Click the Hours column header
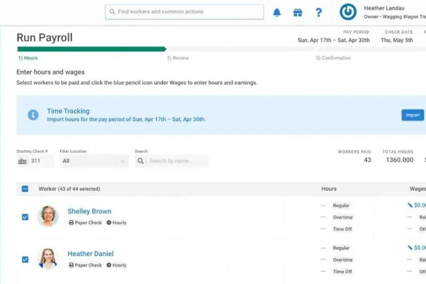Viewport: 426px width, 284px height. [x=329, y=189]
